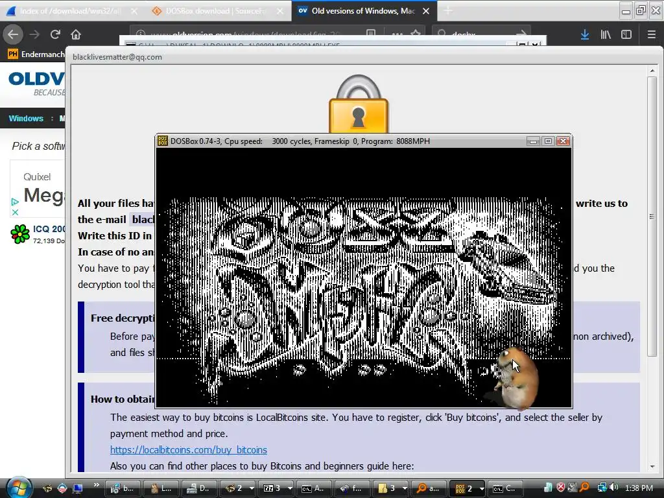Viewport: 664px width, 498px height.
Task: Click the show desktop quick launch icon
Action: [x=78, y=488]
